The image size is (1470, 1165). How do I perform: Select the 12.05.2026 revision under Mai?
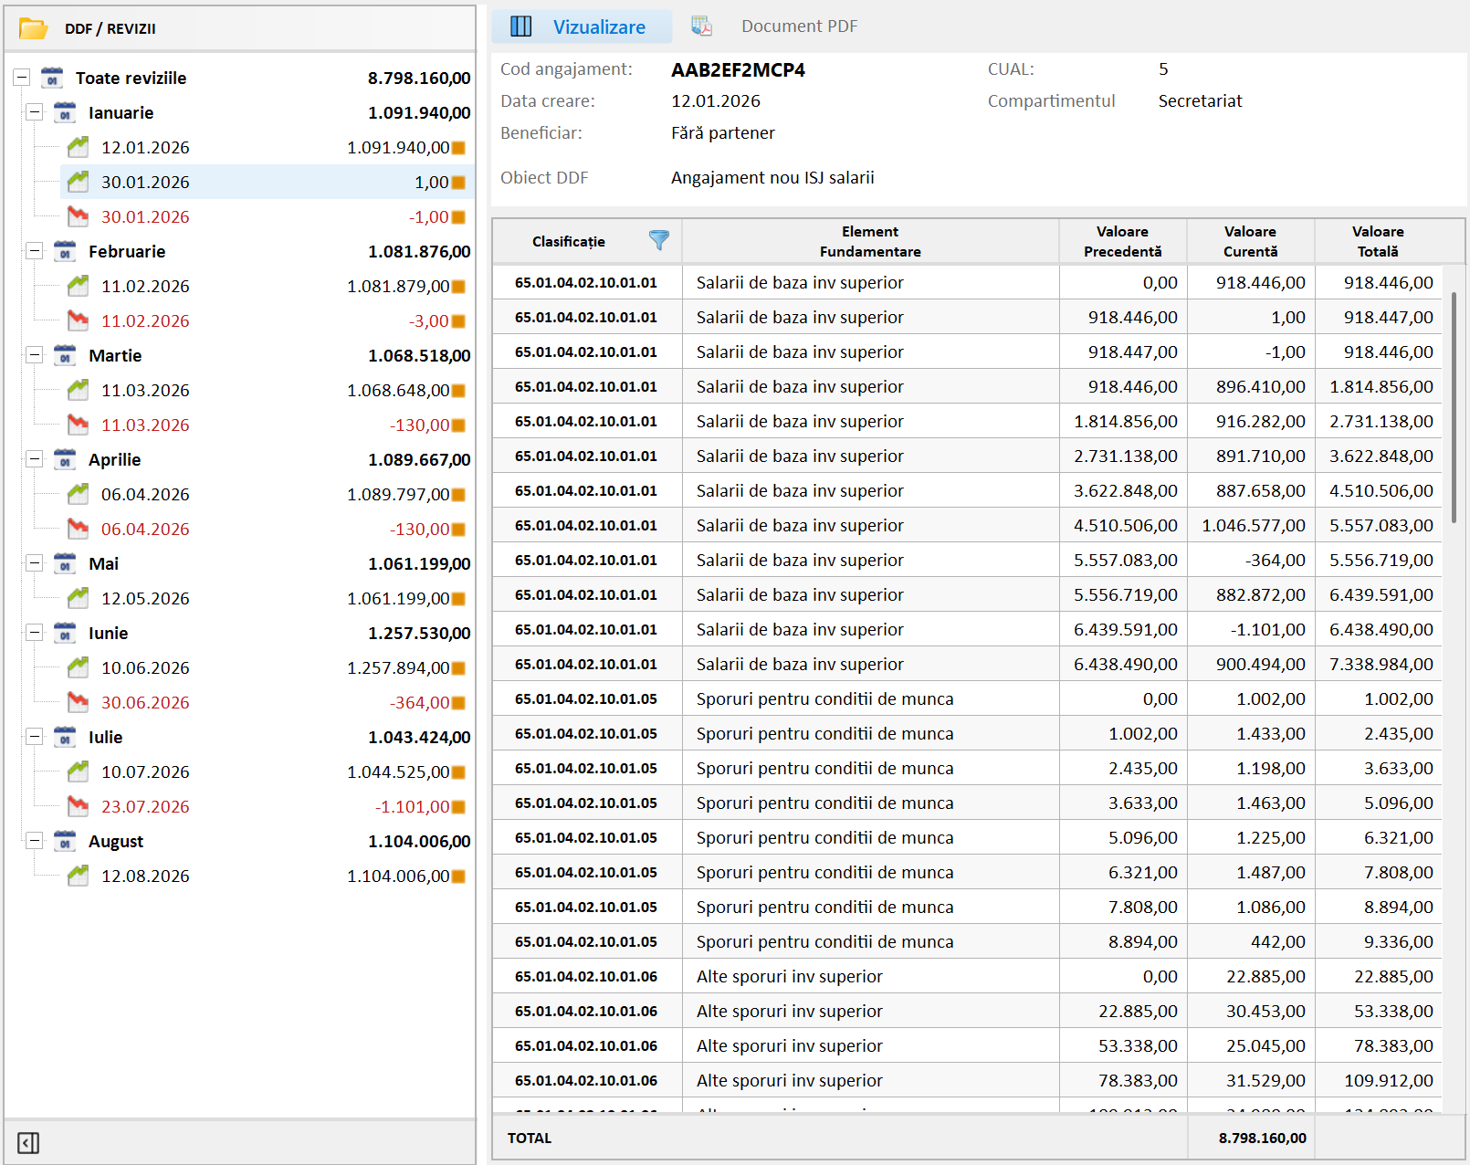pos(268,598)
